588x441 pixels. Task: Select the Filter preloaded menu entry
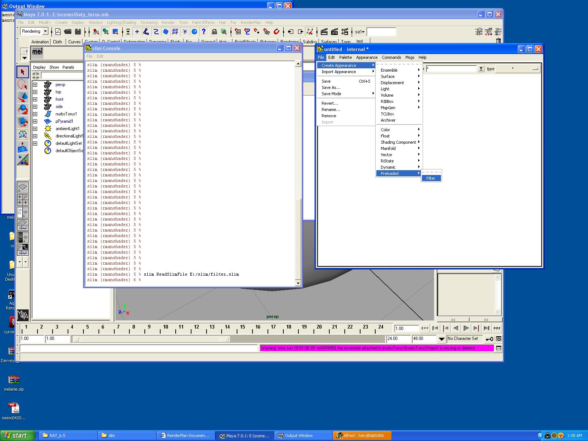point(431,178)
